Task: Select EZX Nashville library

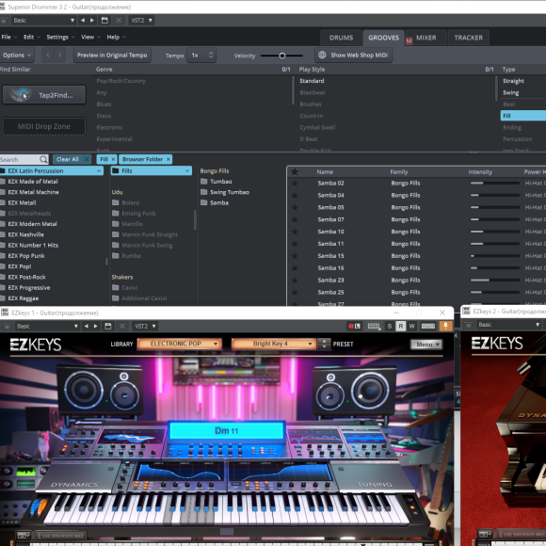Action: 25,234
